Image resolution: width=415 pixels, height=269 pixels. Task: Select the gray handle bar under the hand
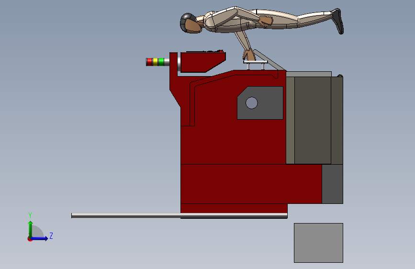tap(256, 62)
